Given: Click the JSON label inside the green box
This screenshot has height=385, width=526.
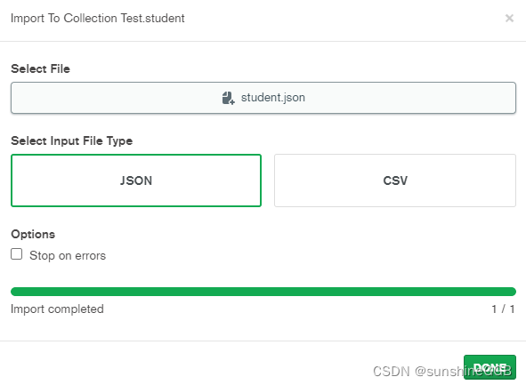Looking at the screenshot, I should tap(136, 180).
